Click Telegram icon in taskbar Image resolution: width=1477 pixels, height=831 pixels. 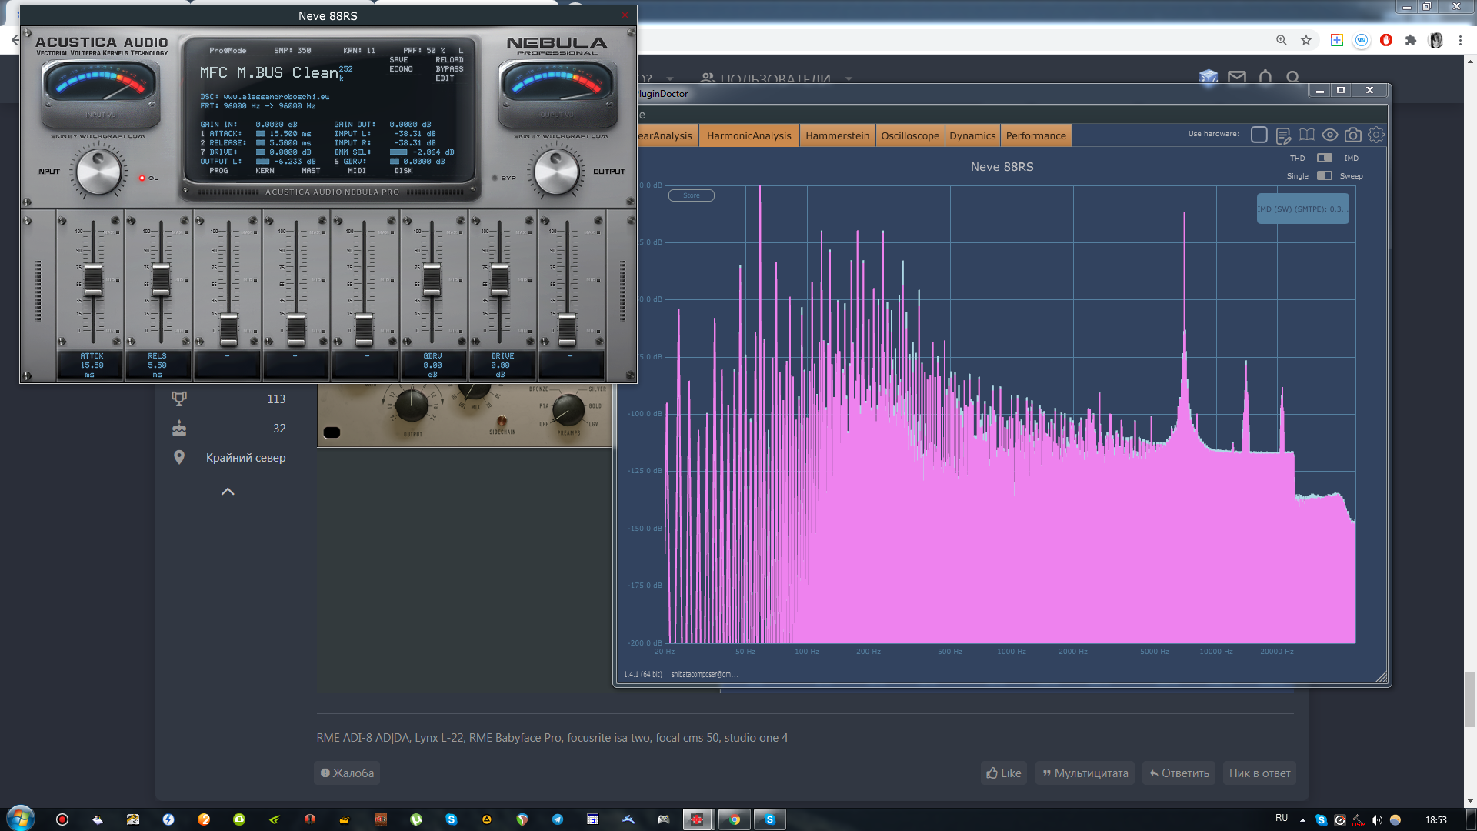[x=558, y=819]
